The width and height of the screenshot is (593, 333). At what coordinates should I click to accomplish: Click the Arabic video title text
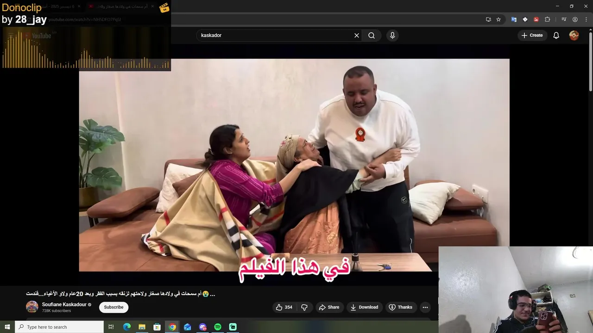tap(120, 294)
